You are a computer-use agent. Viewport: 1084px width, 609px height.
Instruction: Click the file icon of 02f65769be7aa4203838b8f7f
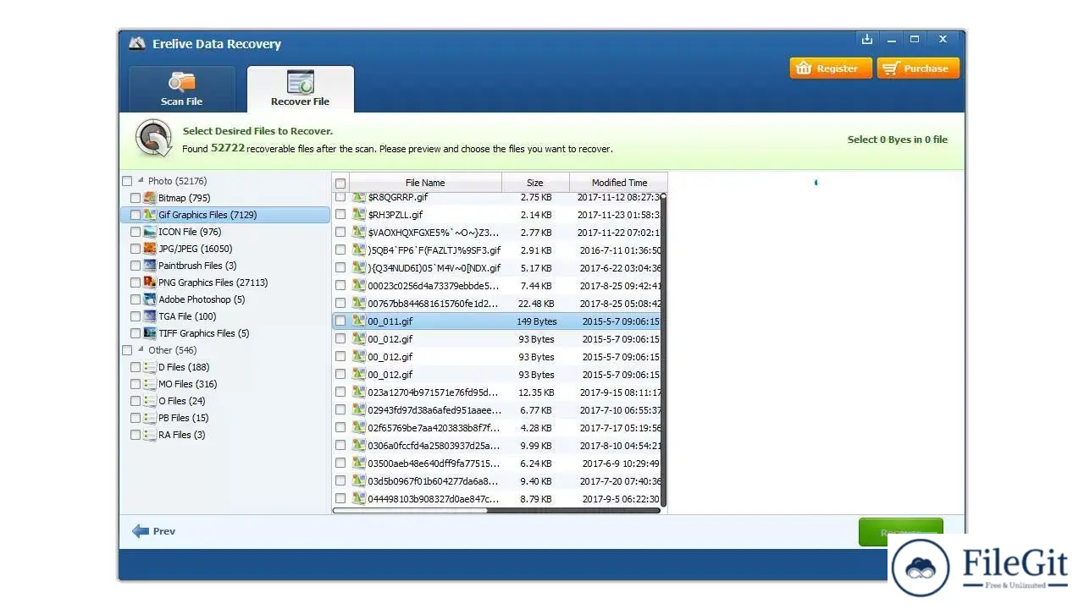(x=359, y=428)
